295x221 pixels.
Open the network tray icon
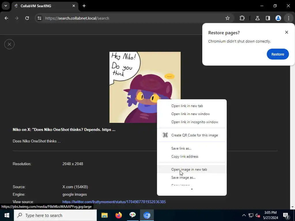click(251, 215)
